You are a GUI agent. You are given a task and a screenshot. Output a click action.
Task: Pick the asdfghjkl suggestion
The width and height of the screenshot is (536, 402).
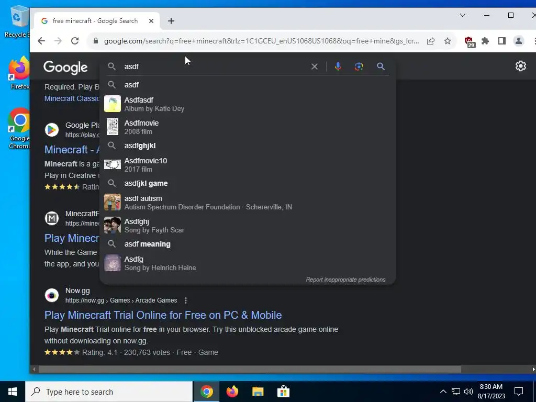[248, 146]
